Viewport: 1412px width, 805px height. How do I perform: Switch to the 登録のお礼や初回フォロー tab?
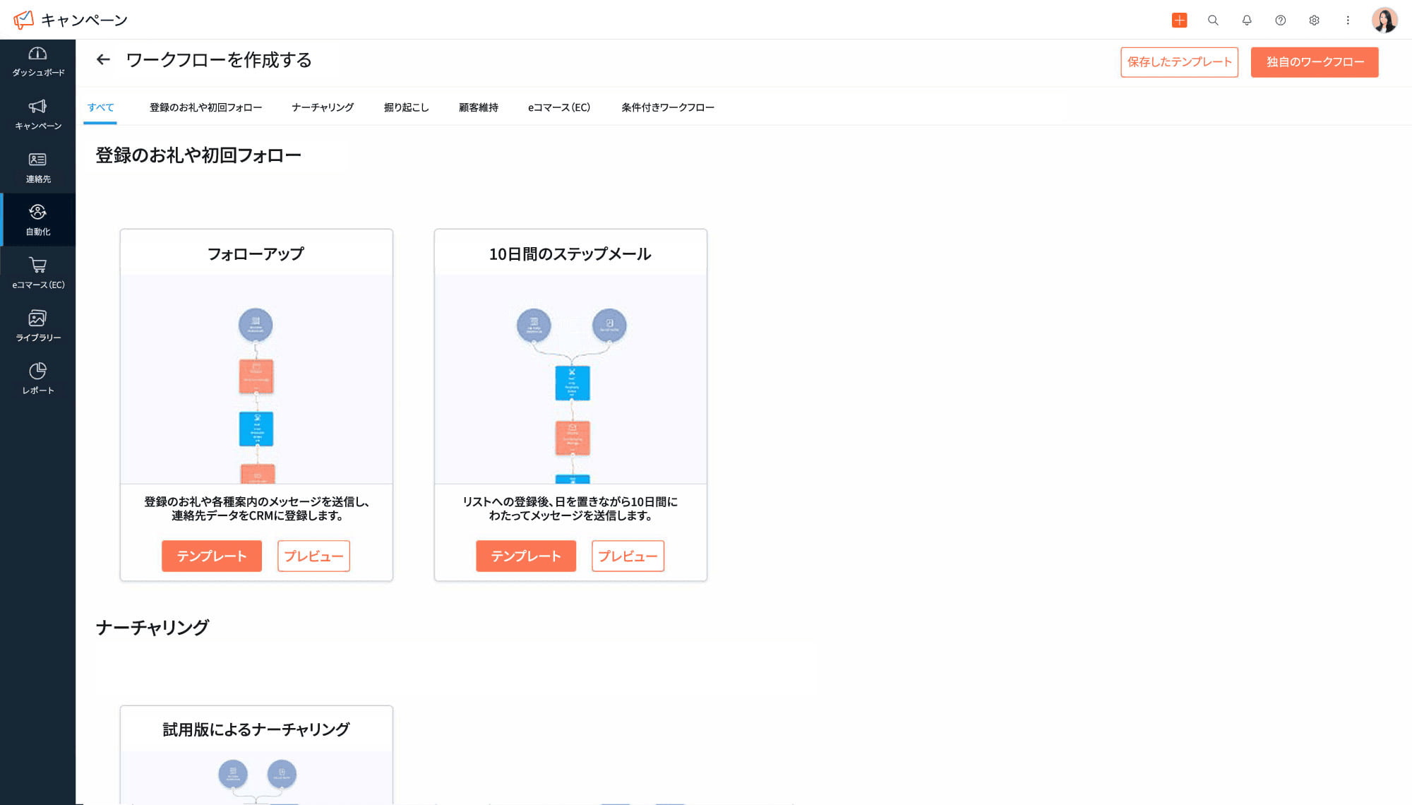tap(205, 107)
